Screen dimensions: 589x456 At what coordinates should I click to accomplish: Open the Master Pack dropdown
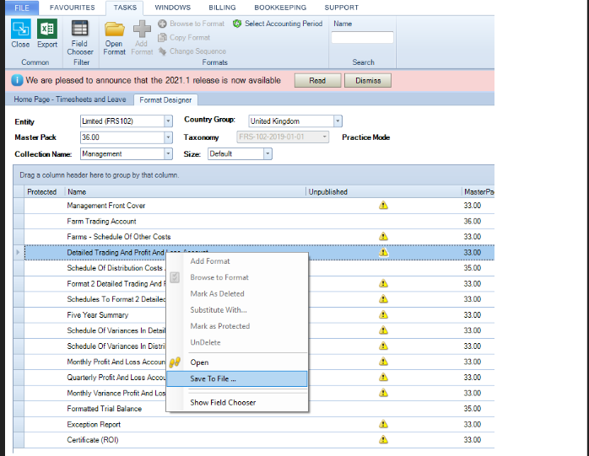(168, 137)
